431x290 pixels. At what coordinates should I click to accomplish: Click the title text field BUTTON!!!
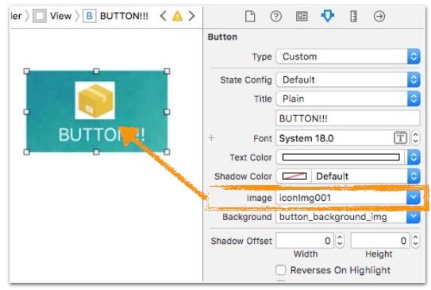pyautogui.click(x=348, y=118)
